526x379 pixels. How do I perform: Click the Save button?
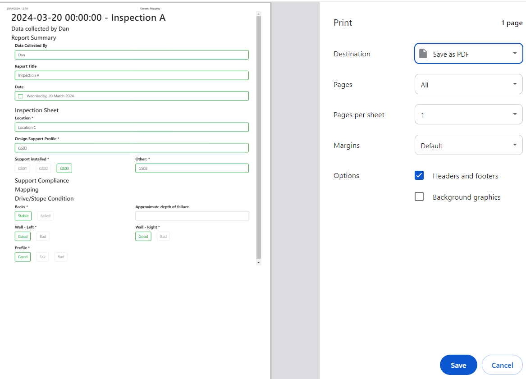coord(458,365)
